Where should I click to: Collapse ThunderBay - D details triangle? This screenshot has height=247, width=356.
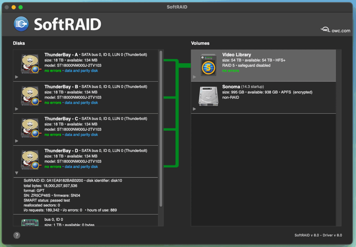(x=16, y=173)
